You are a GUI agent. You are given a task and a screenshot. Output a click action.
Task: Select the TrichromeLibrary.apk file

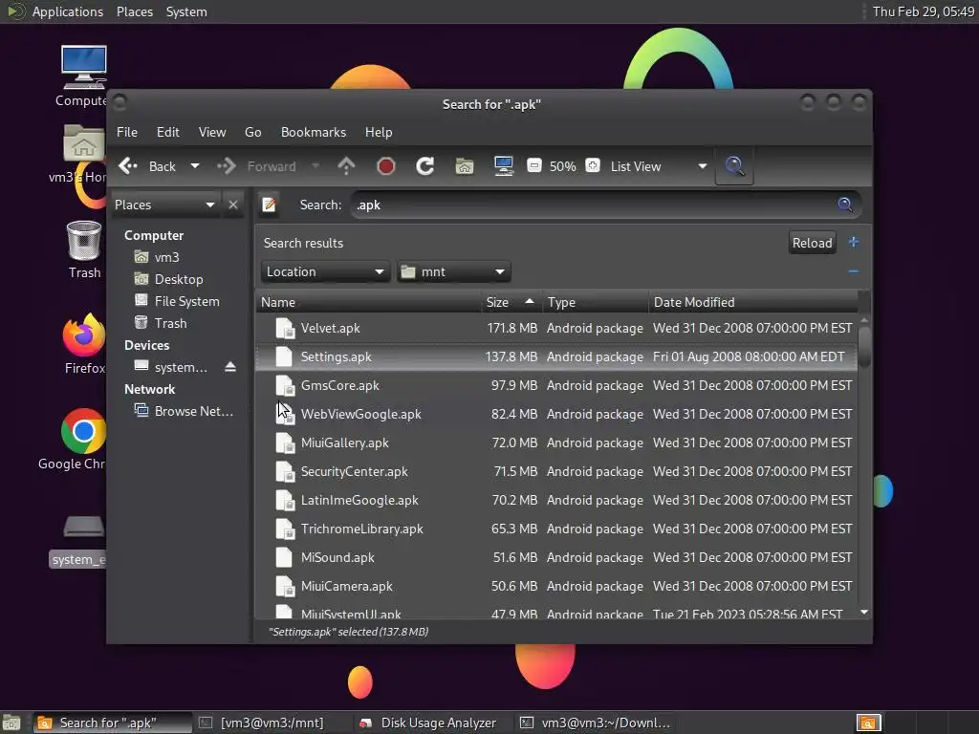click(x=555, y=529)
